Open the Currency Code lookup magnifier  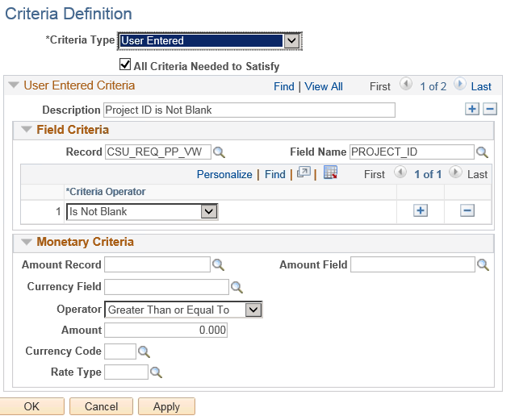pyautogui.click(x=144, y=351)
